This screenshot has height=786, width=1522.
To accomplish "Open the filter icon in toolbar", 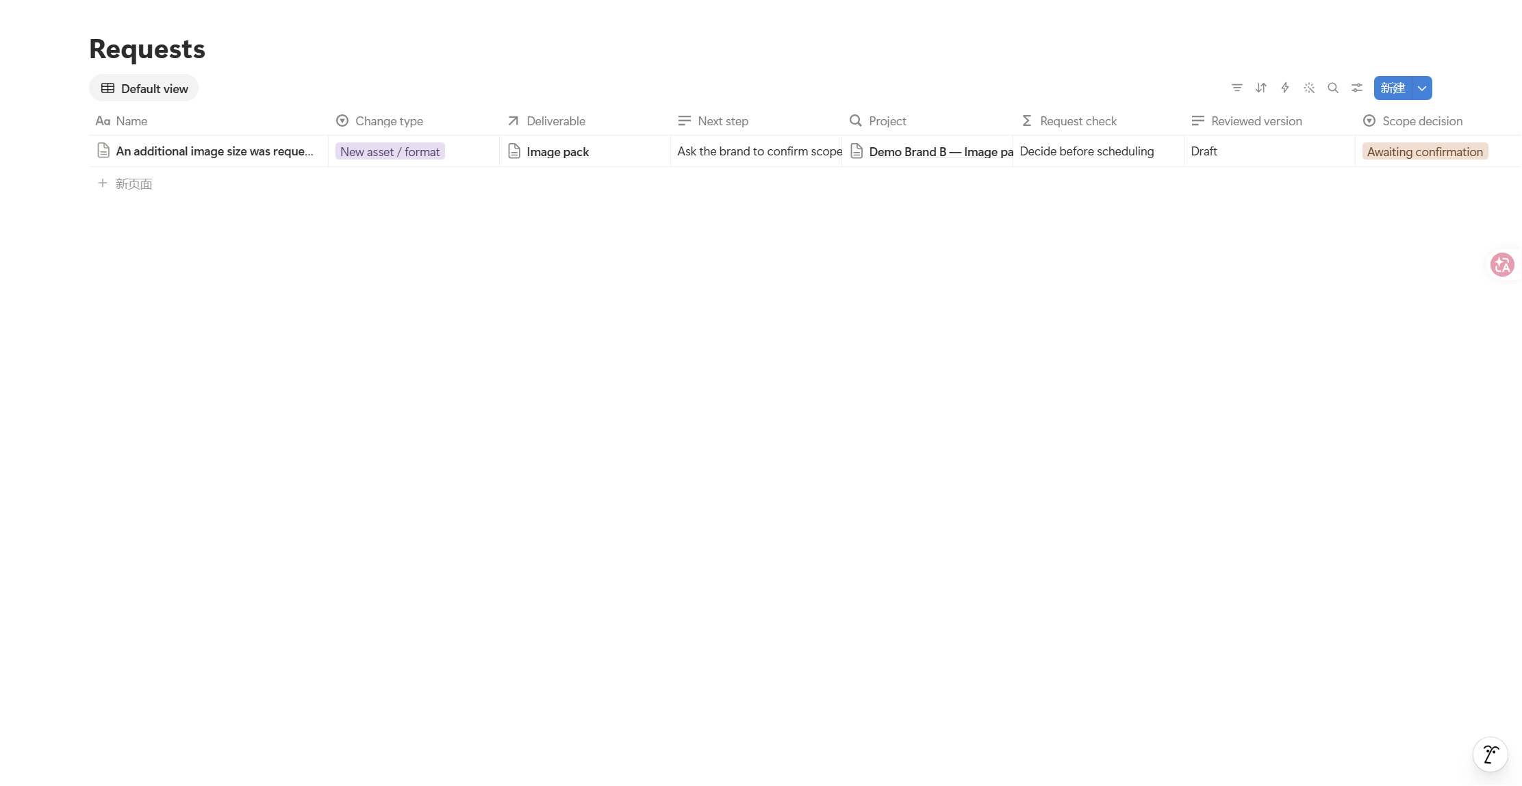I will coord(1236,88).
